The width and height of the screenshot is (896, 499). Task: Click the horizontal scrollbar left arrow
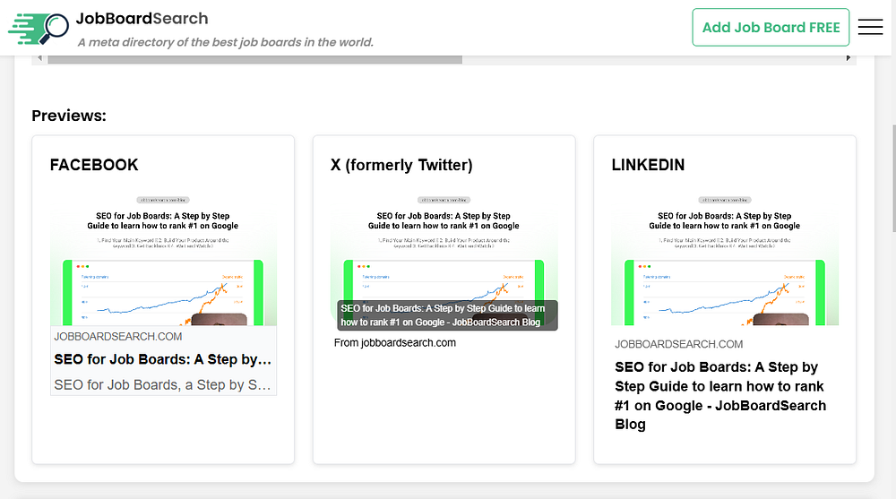pos(39,58)
